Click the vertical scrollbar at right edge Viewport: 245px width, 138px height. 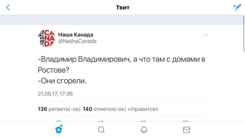[x=244, y=33]
